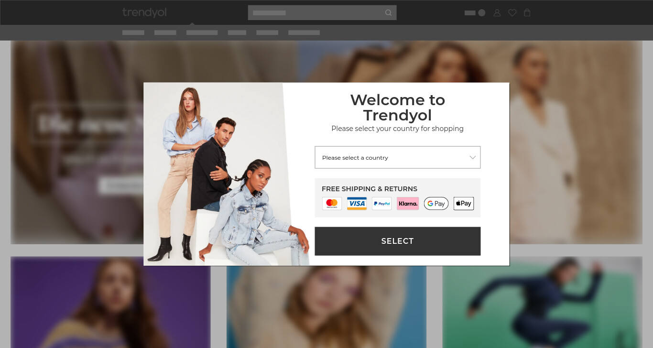Open favorites heart icon

tap(512, 13)
